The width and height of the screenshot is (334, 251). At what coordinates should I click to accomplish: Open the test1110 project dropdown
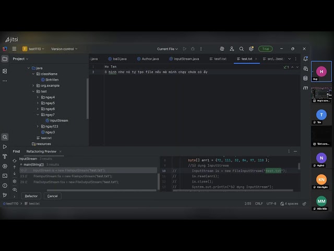click(x=33, y=49)
